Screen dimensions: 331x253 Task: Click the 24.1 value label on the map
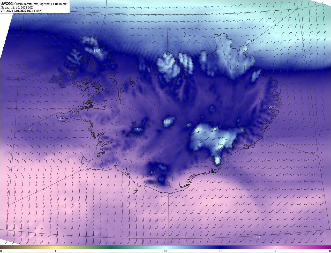click(x=314, y=231)
